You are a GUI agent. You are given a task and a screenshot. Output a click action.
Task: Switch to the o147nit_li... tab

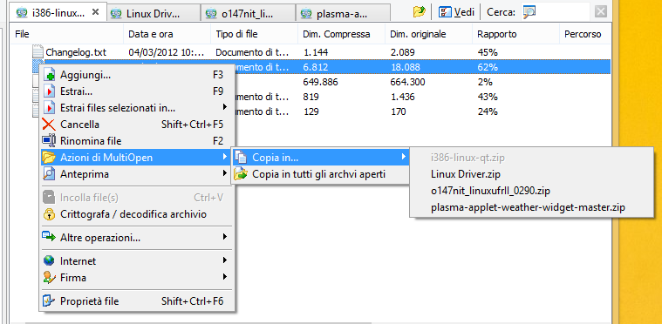[x=249, y=13]
